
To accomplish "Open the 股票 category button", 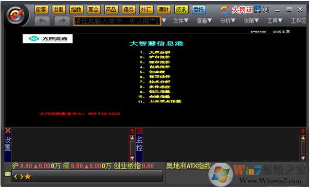I will pos(41,9).
